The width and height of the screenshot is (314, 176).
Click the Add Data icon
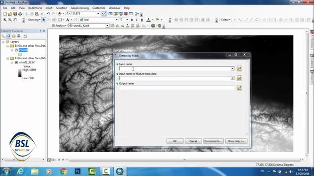coord(59,14)
